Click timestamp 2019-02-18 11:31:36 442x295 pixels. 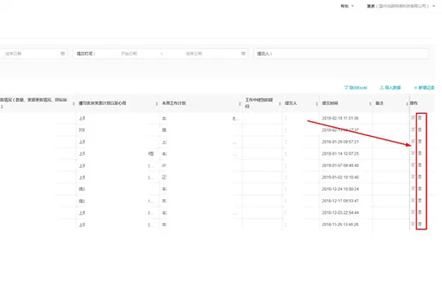(341, 118)
